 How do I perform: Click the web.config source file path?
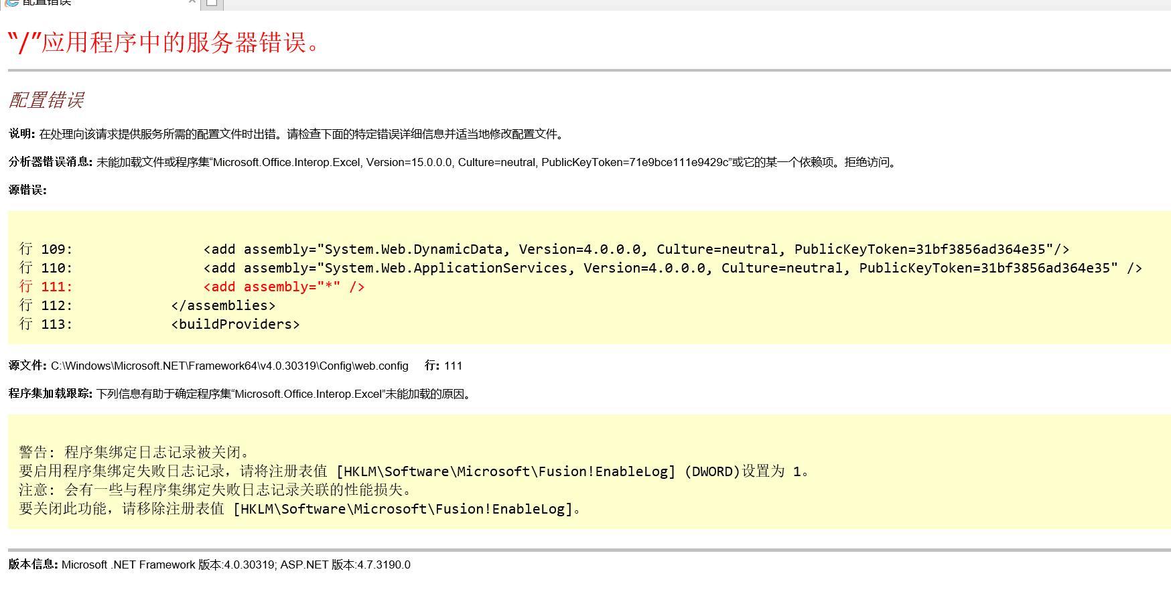pyautogui.click(x=229, y=366)
